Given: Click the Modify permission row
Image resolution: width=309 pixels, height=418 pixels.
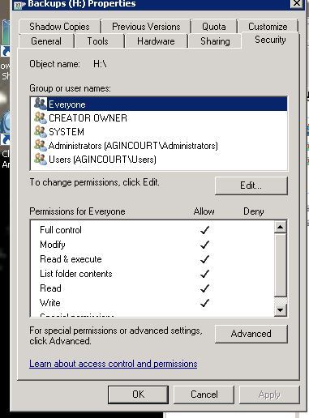Looking at the screenshot, I should coord(152,245).
